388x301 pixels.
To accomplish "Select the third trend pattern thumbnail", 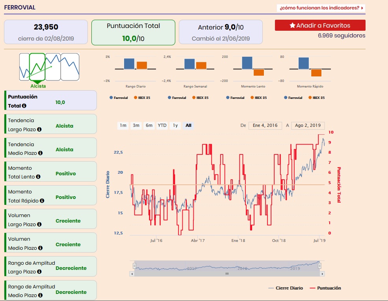I will tap(53, 67).
